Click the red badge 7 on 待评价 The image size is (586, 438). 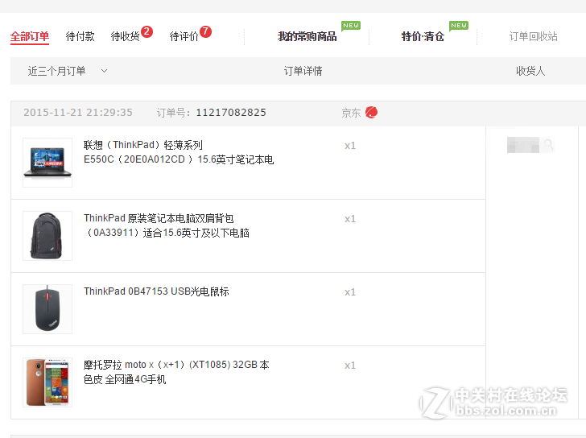pos(205,31)
